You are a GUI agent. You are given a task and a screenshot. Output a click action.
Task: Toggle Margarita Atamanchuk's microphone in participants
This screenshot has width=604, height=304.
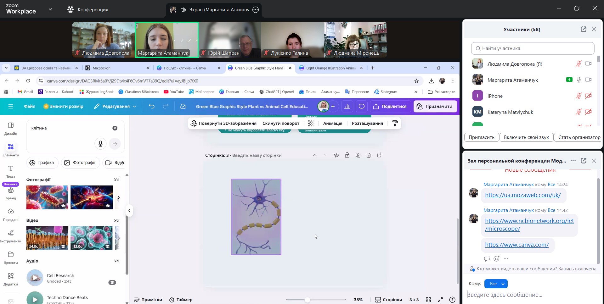click(579, 80)
